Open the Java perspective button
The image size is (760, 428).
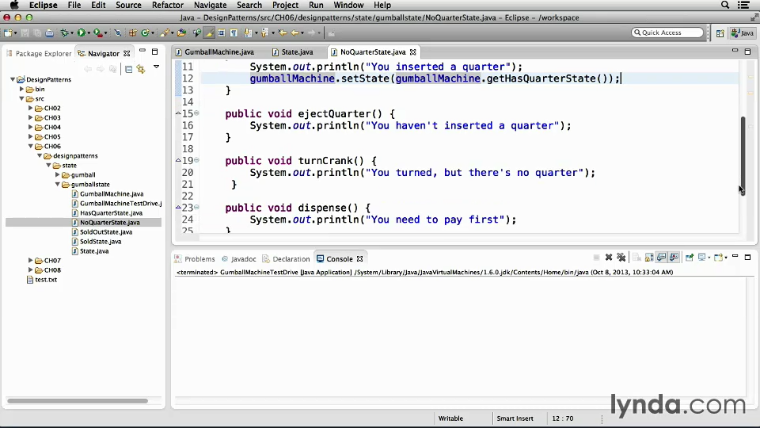click(743, 33)
